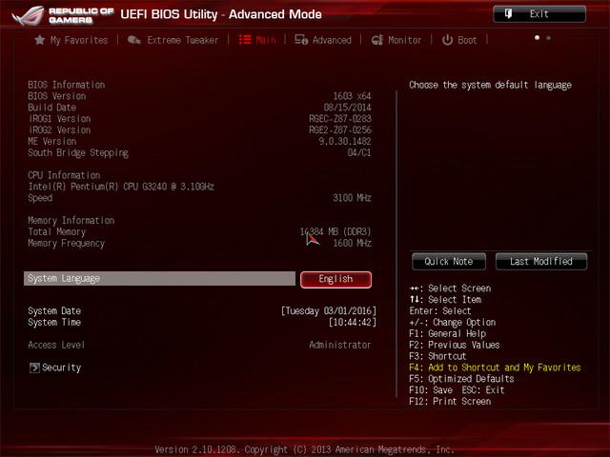Open the Advanced tab
Image resolution: width=610 pixels, height=457 pixels.
(332, 40)
